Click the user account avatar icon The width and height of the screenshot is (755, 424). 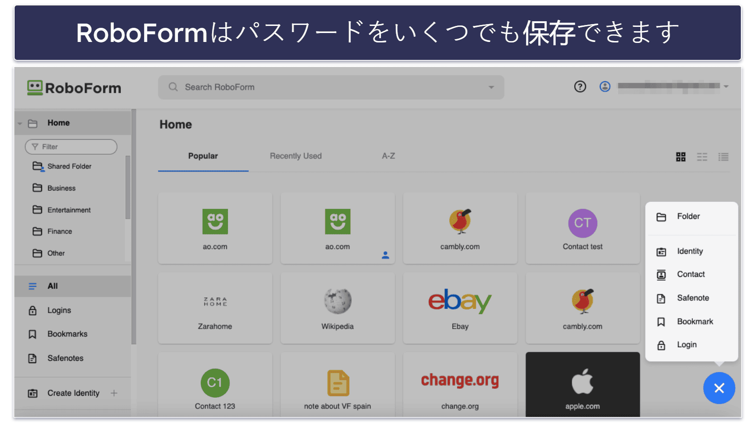click(x=605, y=86)
